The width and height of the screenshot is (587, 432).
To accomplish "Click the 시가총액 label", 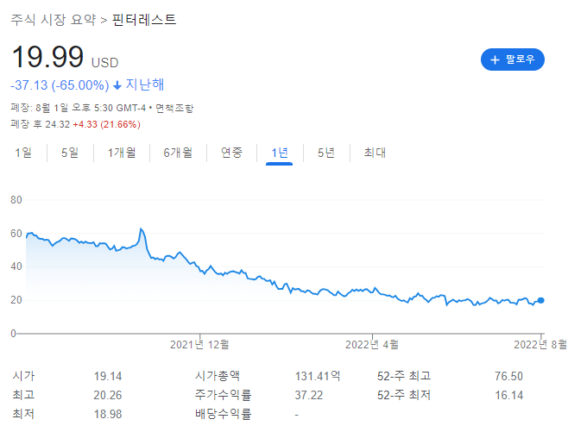I will tap(218, 376).
